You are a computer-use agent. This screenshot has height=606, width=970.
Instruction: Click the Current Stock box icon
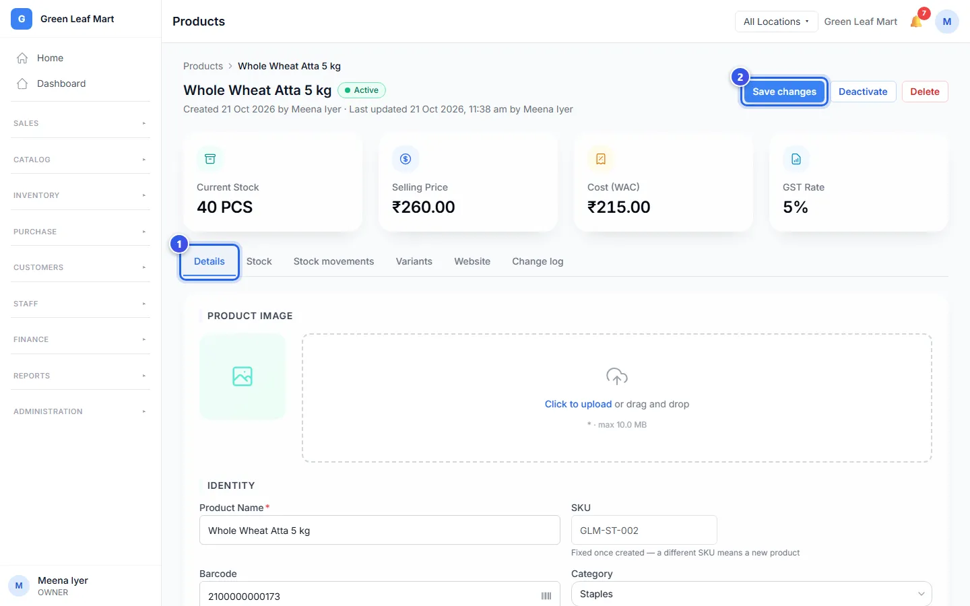[210, 159]
